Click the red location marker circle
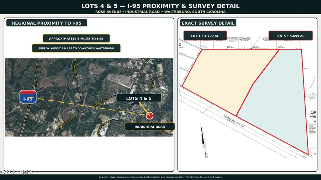 click(149, 116)
